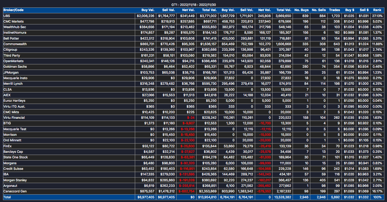Click the GT1 date range title

(193, 5)
